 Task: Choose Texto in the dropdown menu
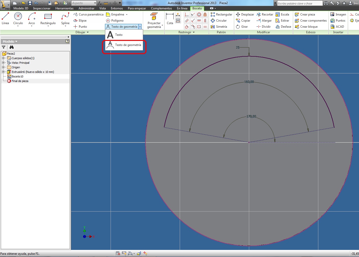(x=124, y=35)
